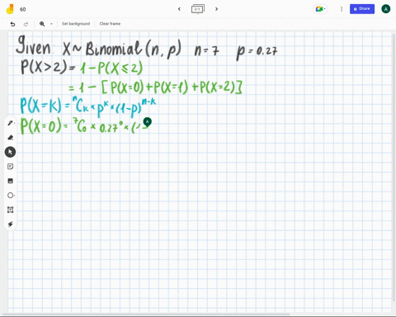Viewport: 396px width, 317px height.
Task: Redo the last action
Action: click(x=26, y=24)
